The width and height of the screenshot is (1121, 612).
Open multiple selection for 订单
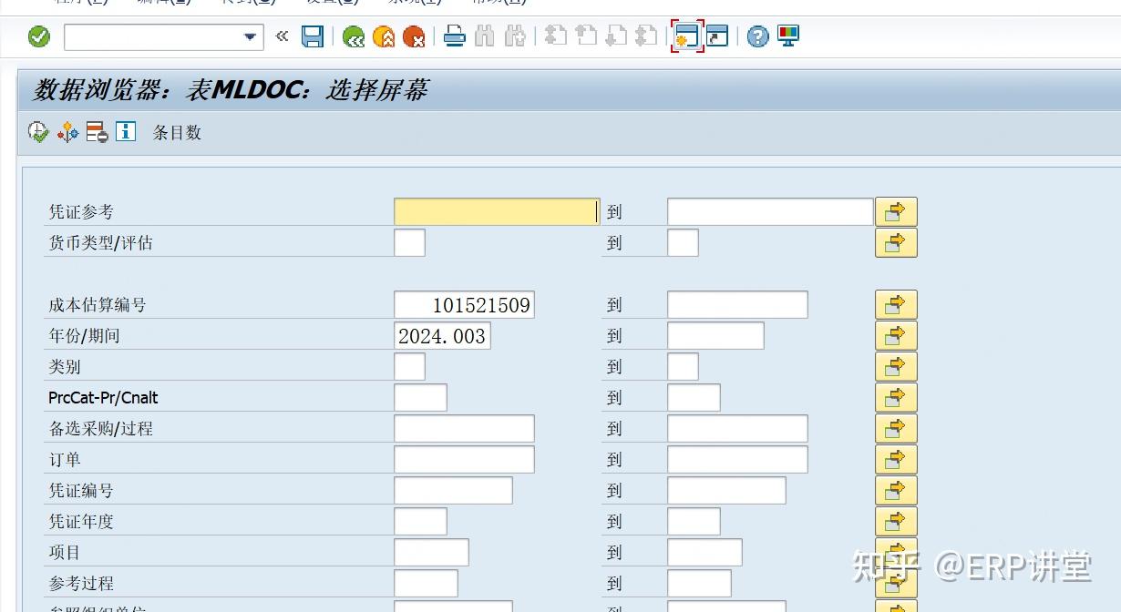[896, 459]
